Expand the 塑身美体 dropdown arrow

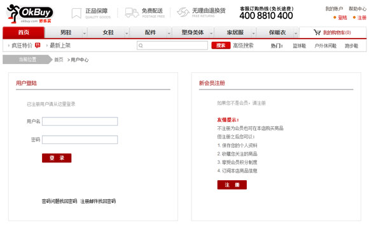pyautogui.click(x=211, y=34)
